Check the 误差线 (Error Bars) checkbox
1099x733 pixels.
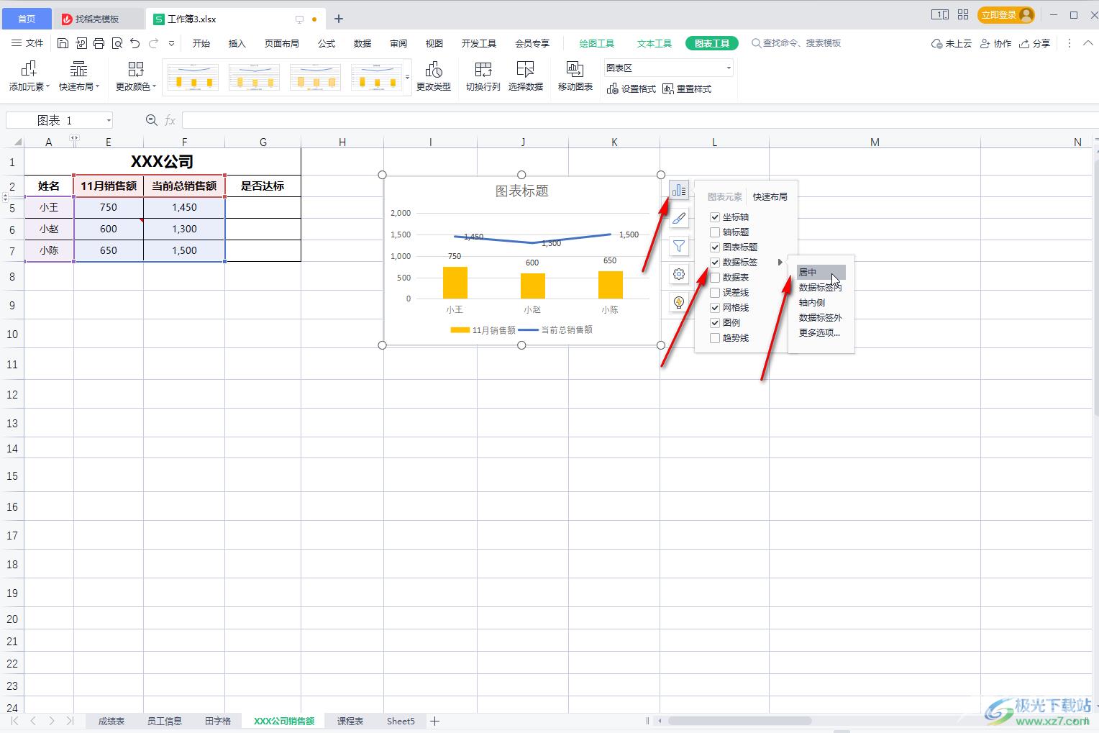715,292
